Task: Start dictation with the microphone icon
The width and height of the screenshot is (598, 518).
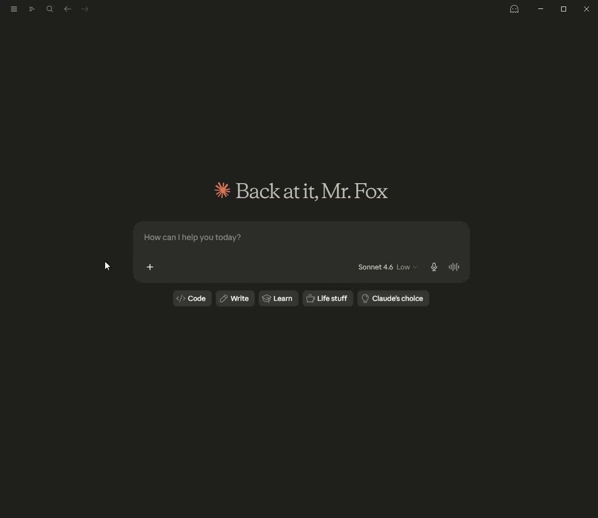Action: pyautogui.click(x=434, y=267)
